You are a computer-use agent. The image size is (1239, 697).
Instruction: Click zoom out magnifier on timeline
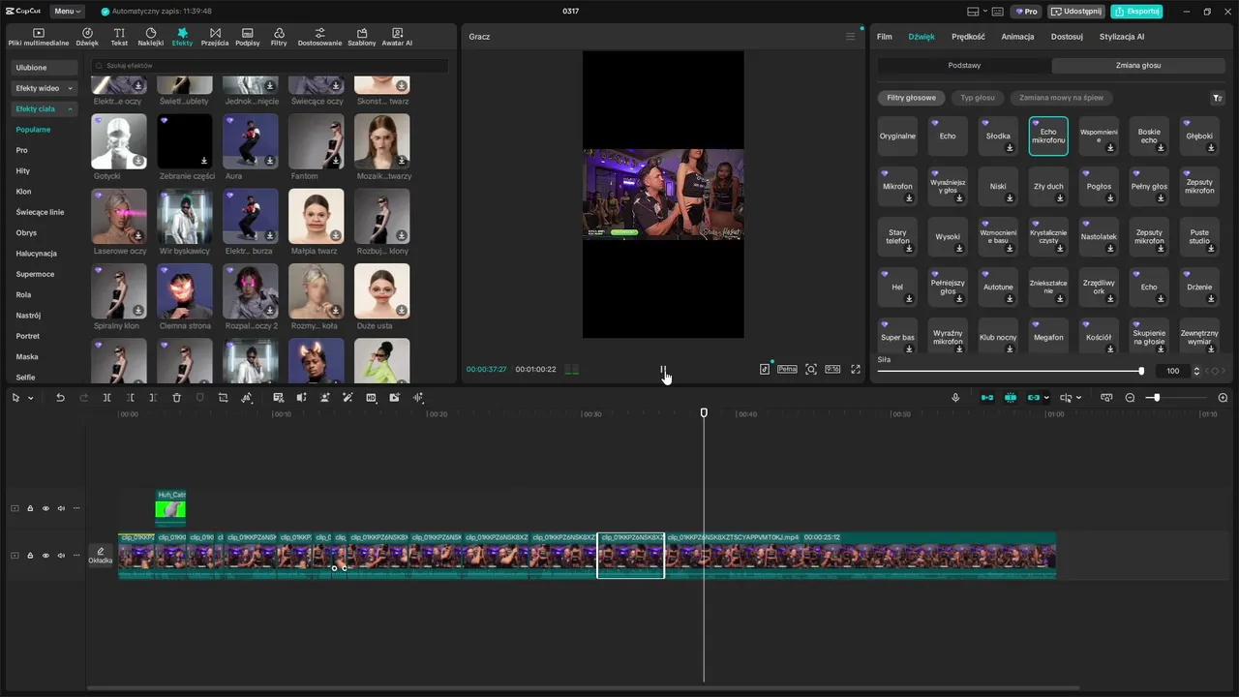click(x=1130, y=398)
